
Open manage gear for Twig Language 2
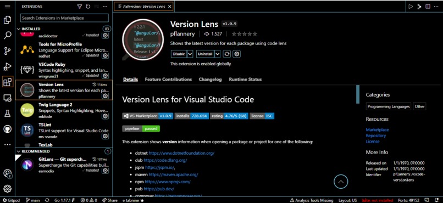click(106, 116)
